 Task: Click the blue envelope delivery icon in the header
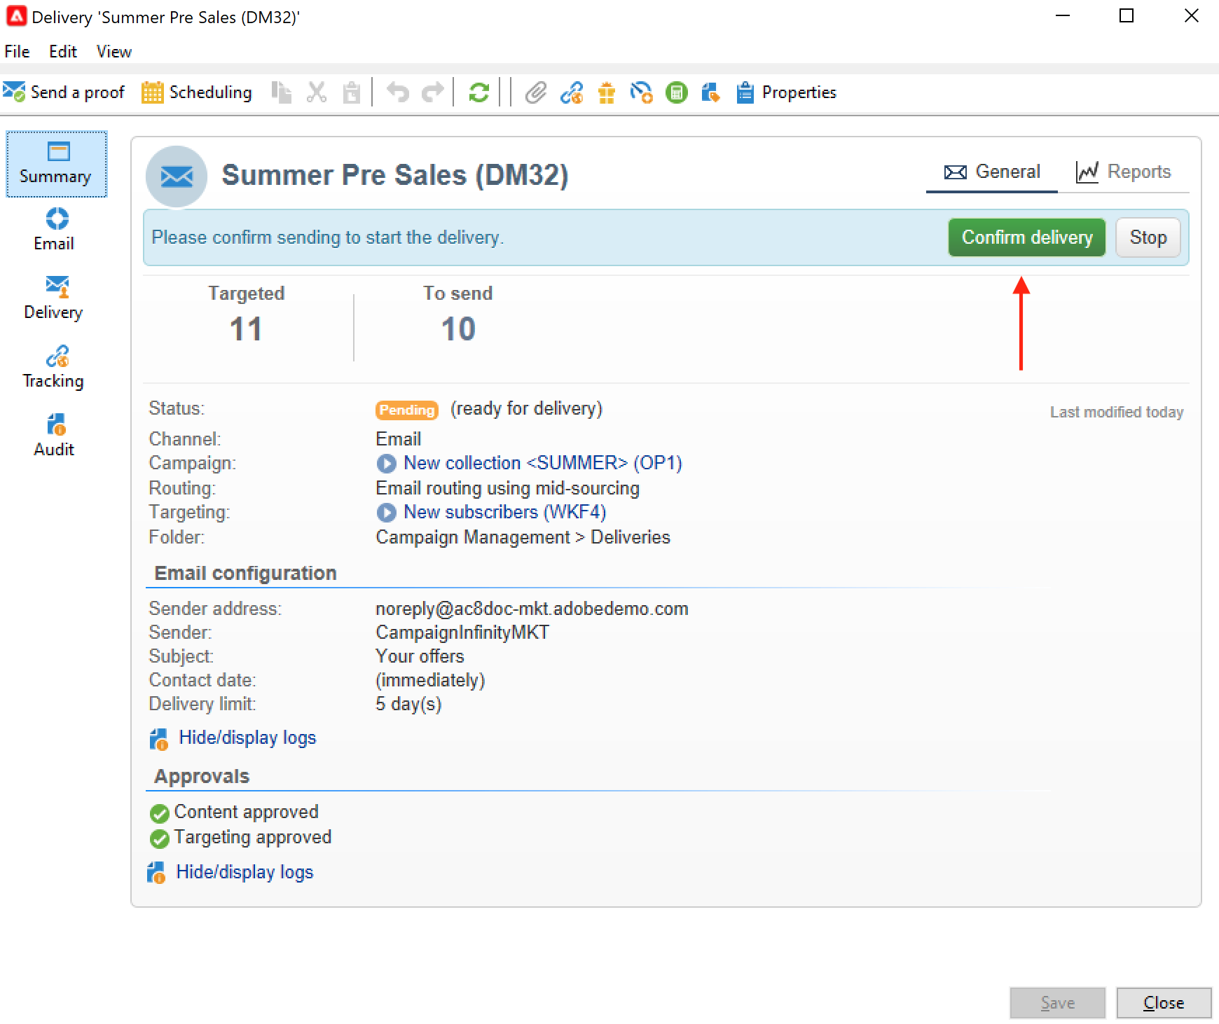click(177, 177)
